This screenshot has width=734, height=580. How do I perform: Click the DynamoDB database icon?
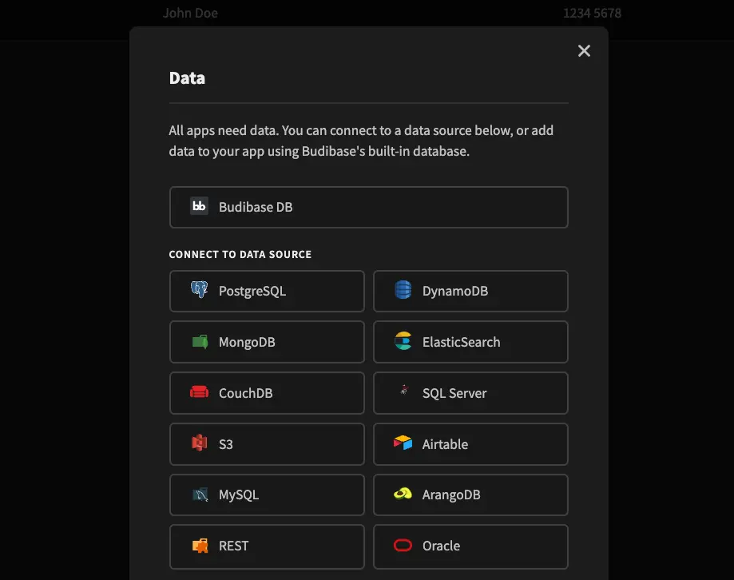[x=403, y=291]
